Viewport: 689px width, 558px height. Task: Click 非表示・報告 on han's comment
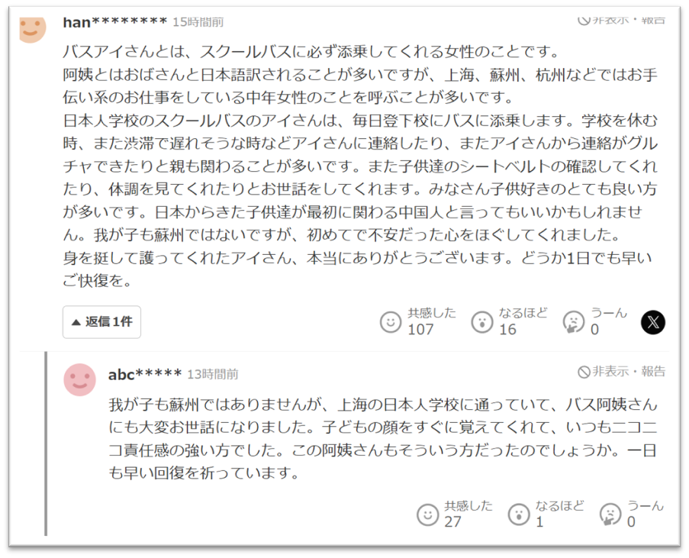point(621,20)
